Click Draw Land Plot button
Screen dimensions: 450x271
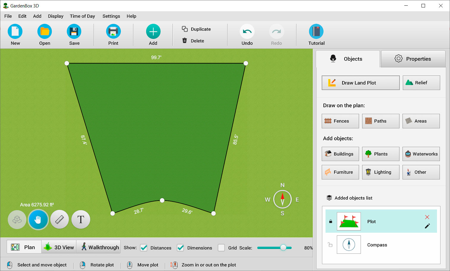pyautogui.click(x=361, y=83)
